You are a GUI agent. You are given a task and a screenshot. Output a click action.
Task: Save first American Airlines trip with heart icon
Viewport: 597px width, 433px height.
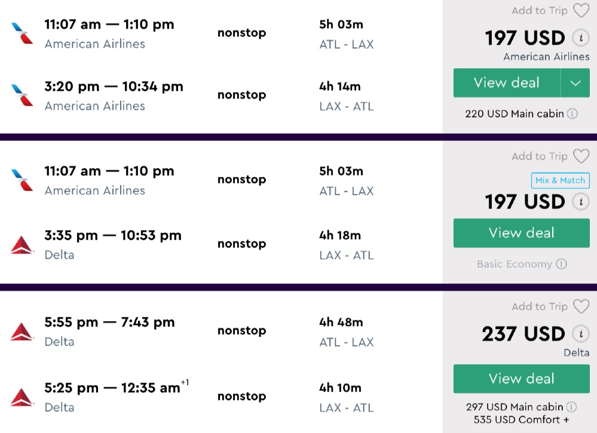click(x=581, y=11)
